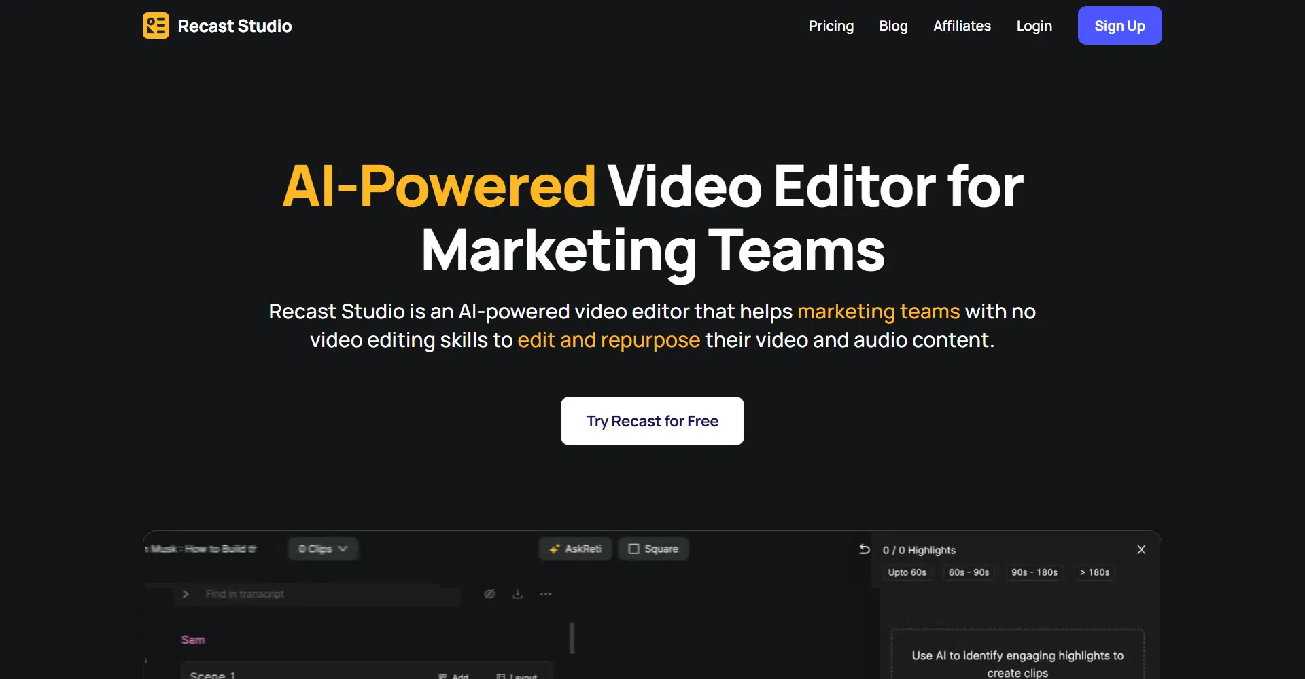Open the Affiliates link
The image size is (1305, 679).
pyautogui.click(x=962, y=26)
